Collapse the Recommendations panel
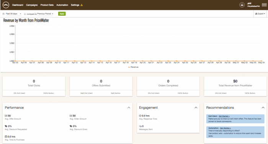 coord(263,108)
